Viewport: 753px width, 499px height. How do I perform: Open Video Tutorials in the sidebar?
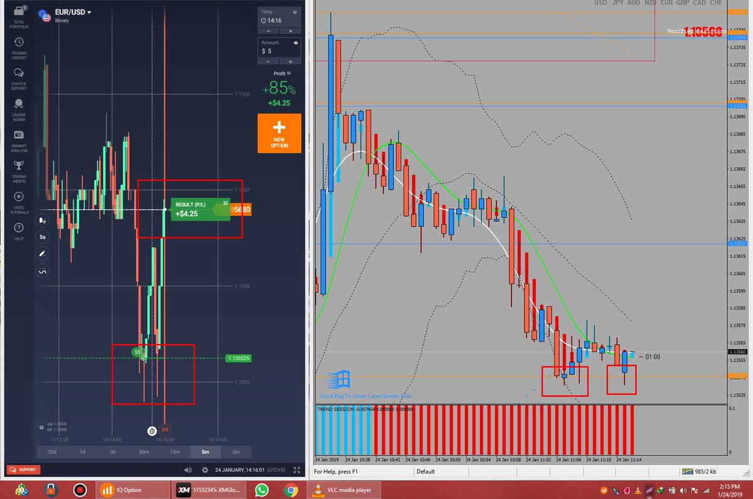coord(19,201)
